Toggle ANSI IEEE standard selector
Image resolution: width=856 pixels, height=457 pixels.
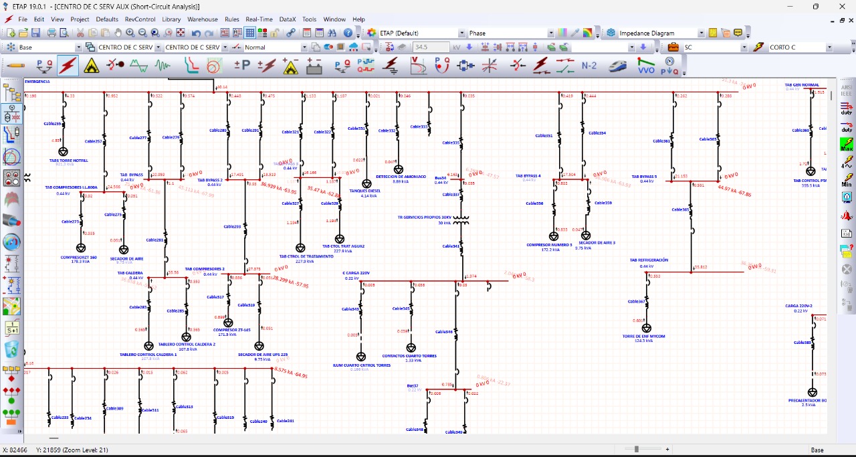847,91
